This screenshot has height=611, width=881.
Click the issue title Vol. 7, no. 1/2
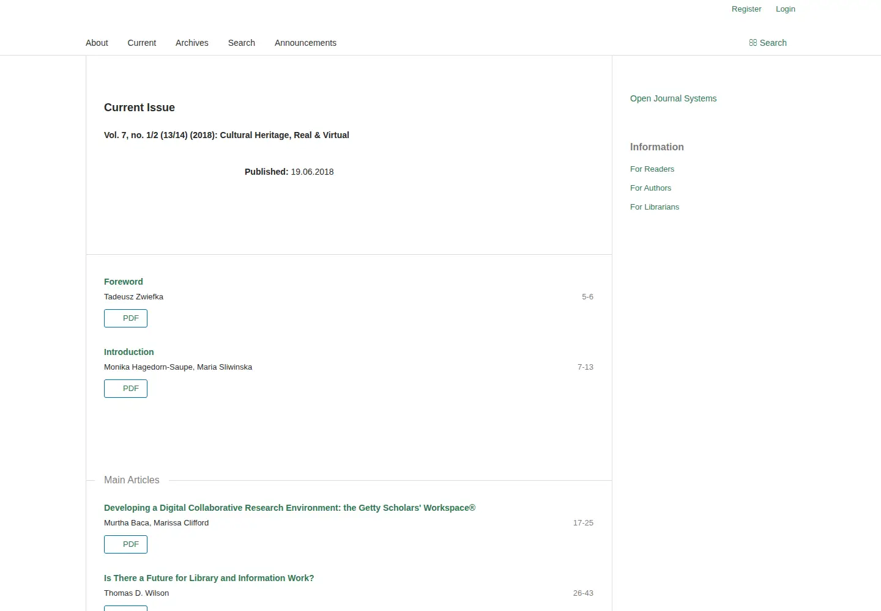tap(226, 135)
